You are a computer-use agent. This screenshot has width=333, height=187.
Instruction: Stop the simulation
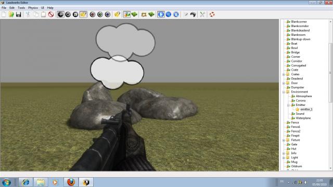tap(176, 15)
